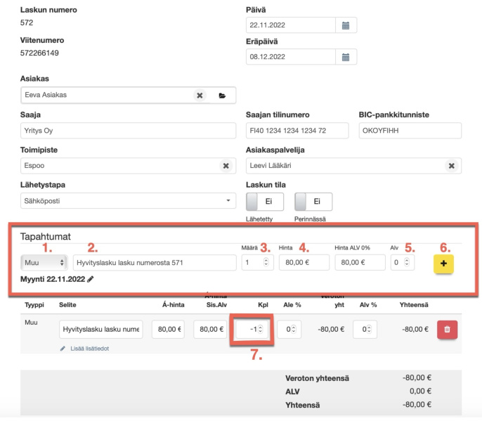Screen dimensions: 482x421
Task: Adjust the Määrä quantity stepper
Action: (x=266, y=262)
